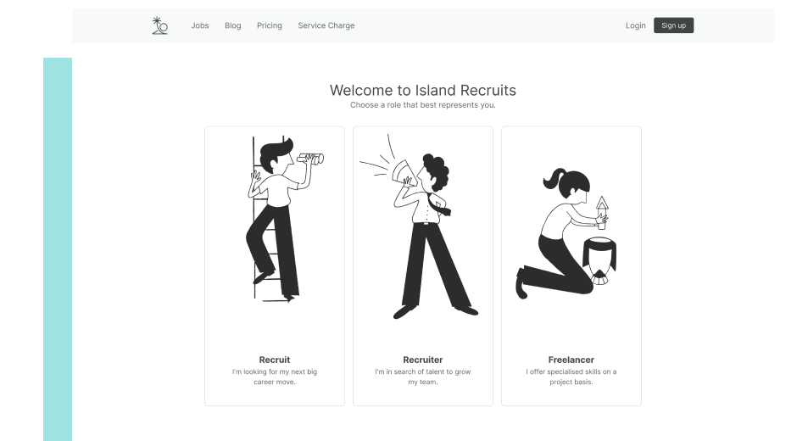Click the Island Recruits palm tree logo
Viewport: 808px width, 441px height.
pyautogui.click(x=159, y=25)
